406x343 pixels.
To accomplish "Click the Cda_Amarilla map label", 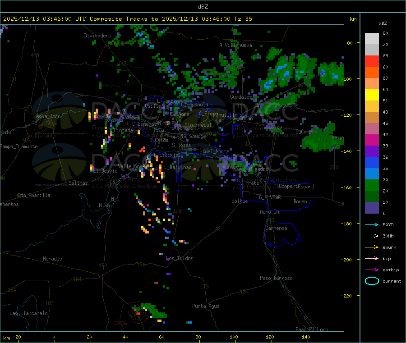I will click(34, 195).
